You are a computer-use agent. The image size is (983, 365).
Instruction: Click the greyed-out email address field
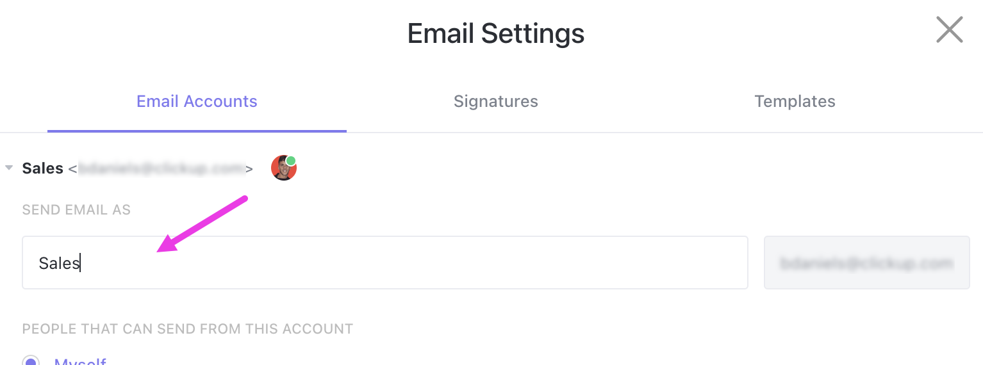[866, 263]
